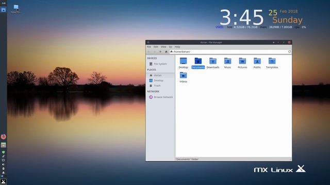The height and width of the screenshot is (185, 330).
Task: Select Desktop in the Places sidebar
Action: [160, 81]
